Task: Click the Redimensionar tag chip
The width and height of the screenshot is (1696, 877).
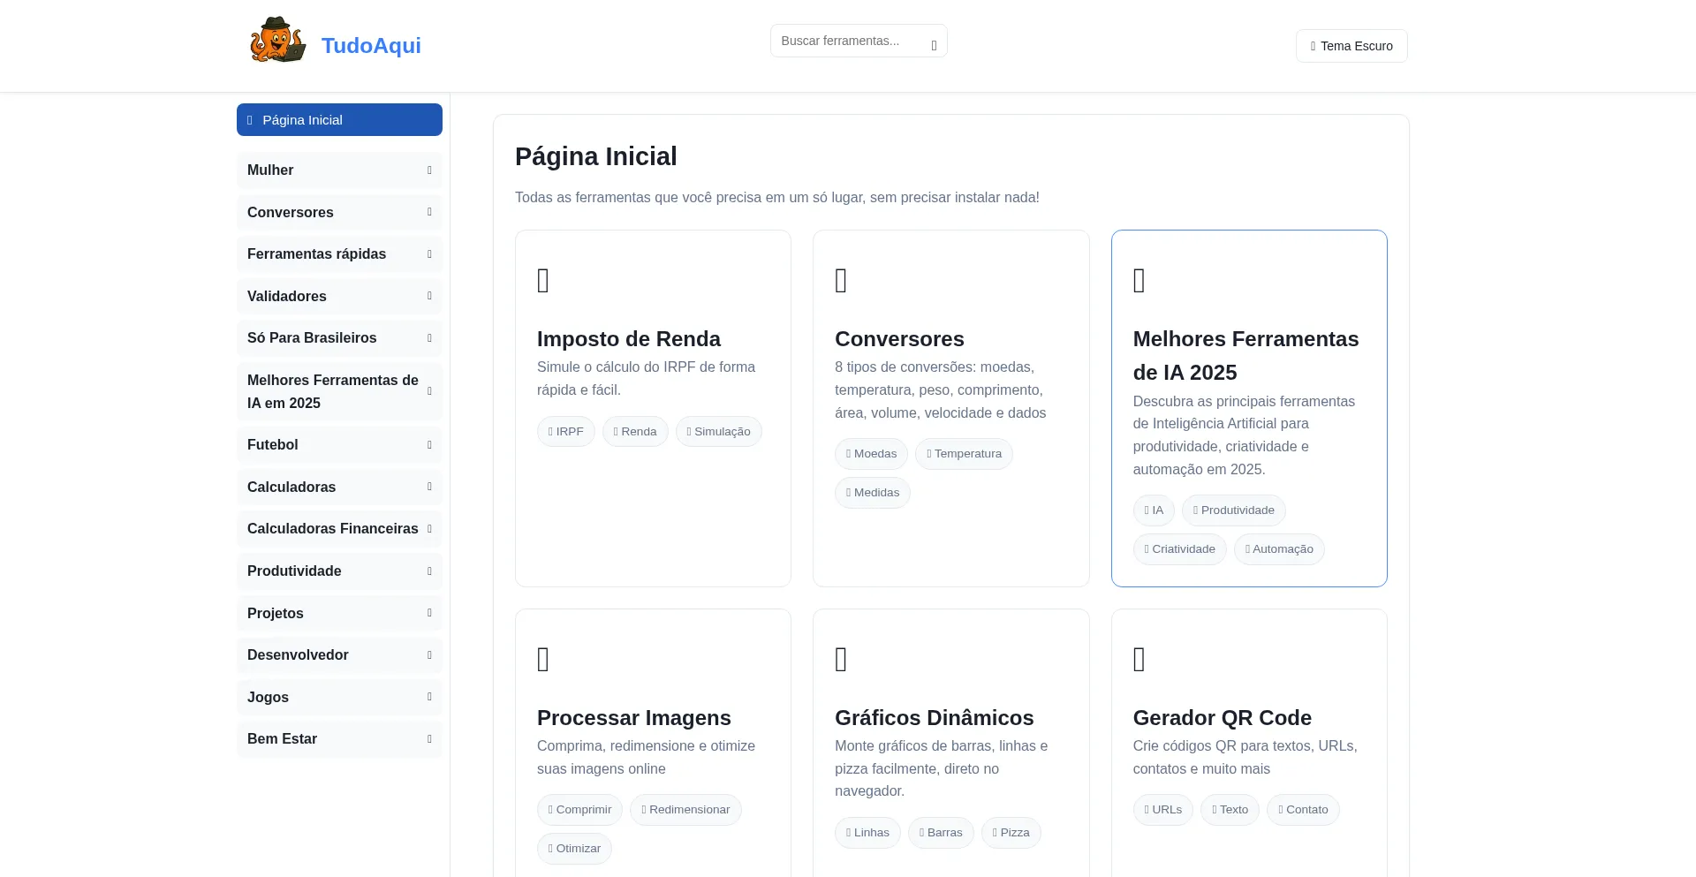Action: point(685,810)
